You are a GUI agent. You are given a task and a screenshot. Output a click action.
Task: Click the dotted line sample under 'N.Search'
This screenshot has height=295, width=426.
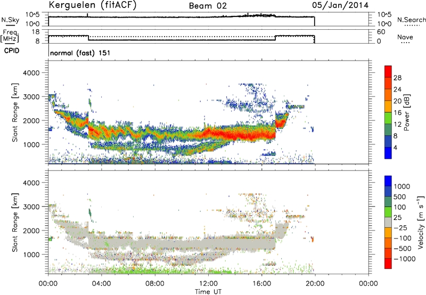tap(412, 26)
